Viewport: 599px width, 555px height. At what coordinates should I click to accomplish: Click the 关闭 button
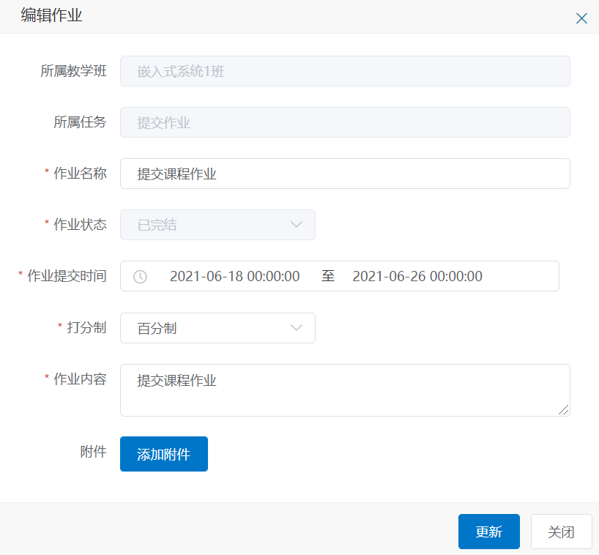point(561,532)
